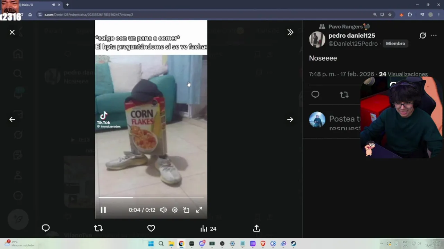The image size is (444, 249).
Task: Select the Inicio / X browser tab
Action: [x=31, y=5]
